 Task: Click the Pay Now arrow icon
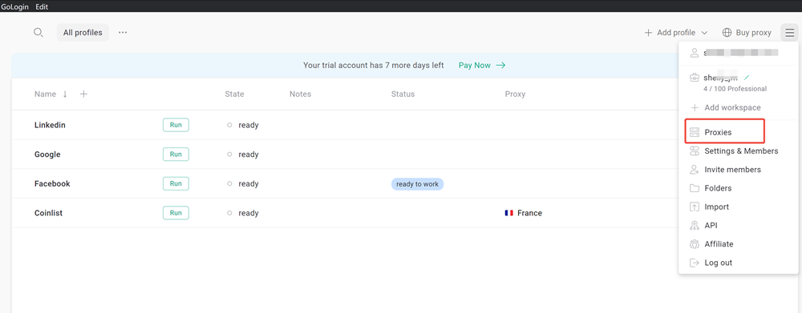(x=500, y=66)
